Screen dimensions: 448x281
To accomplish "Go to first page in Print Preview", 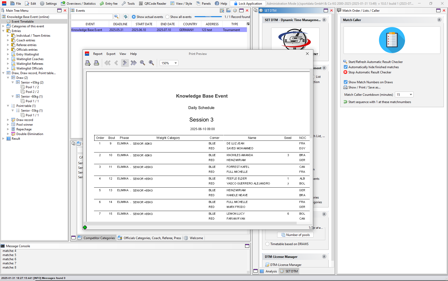I will [108, 63].
